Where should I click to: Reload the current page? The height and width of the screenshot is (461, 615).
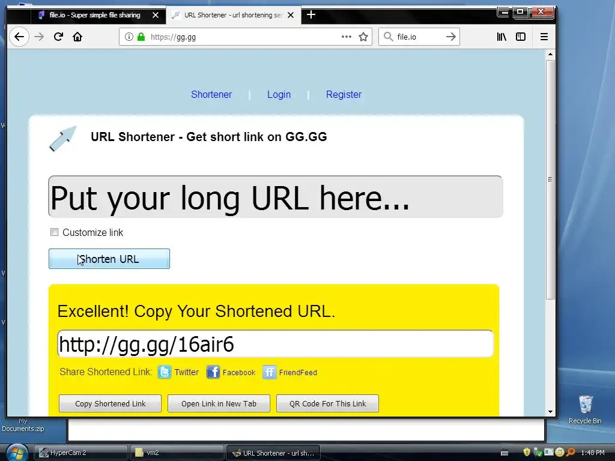pos(58,37)
